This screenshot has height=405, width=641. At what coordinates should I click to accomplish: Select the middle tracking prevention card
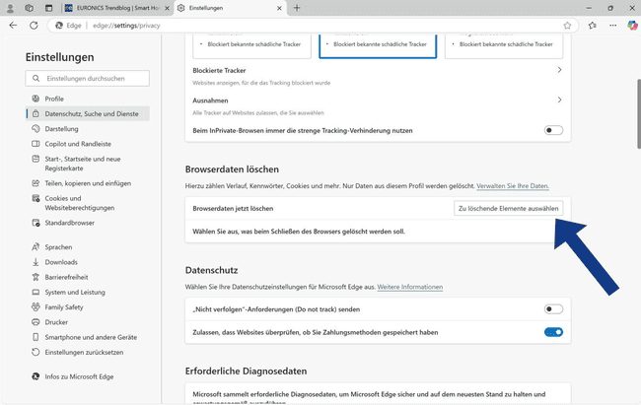click(378, 46)
